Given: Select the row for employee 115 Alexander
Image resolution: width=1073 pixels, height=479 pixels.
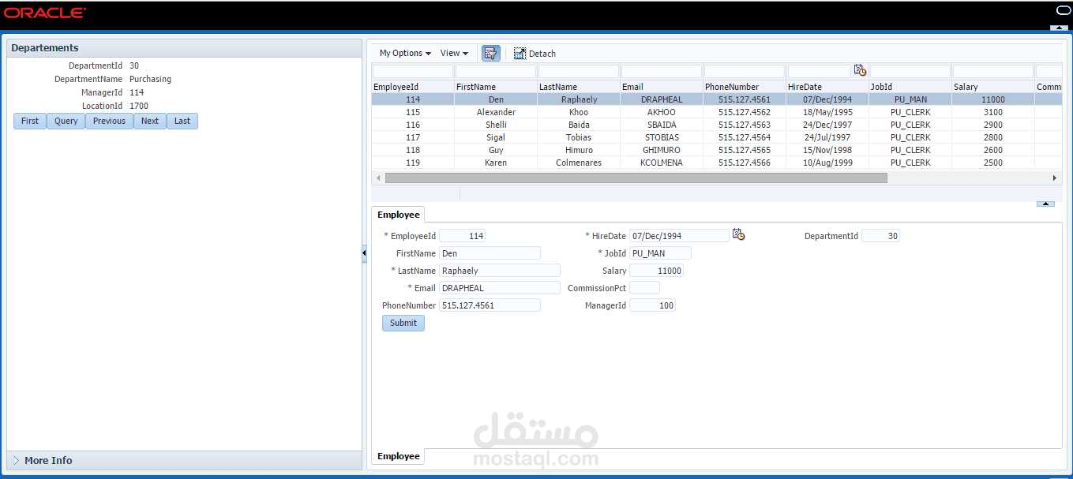Looking at the screenshot, I should 716,112.
